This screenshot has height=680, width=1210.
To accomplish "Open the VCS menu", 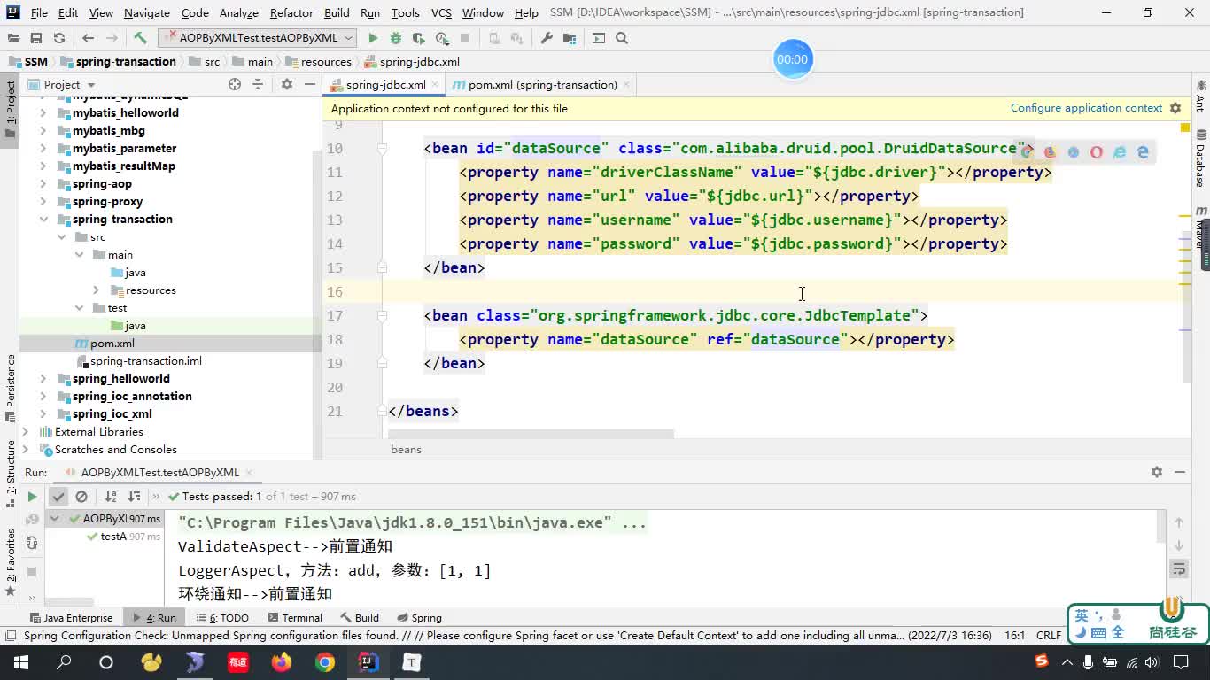I will tap(441, 12).
